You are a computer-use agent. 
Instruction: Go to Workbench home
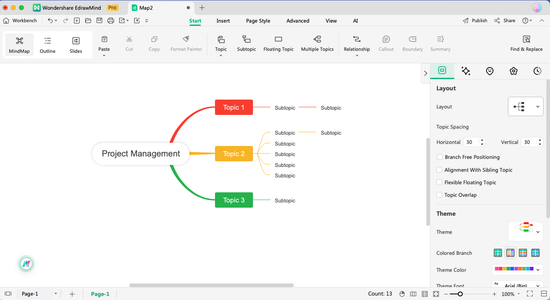click(x=20, y=21)
